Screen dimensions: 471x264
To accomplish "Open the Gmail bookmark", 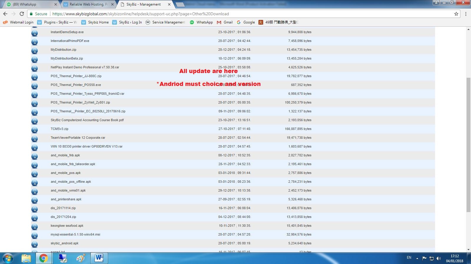I will tap(225, 22).
